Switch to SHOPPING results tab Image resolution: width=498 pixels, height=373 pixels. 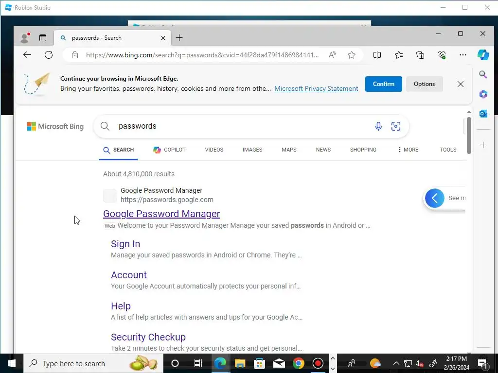click(x=363, y=150)
